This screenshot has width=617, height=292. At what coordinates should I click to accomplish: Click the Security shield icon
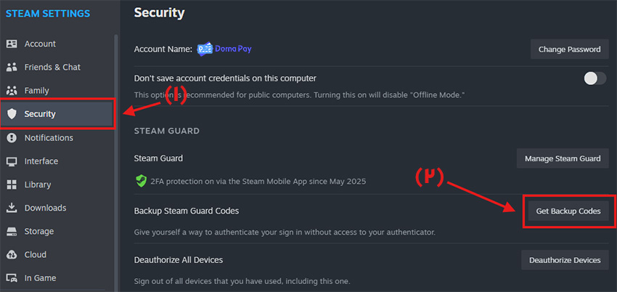[x=12, y=114]
